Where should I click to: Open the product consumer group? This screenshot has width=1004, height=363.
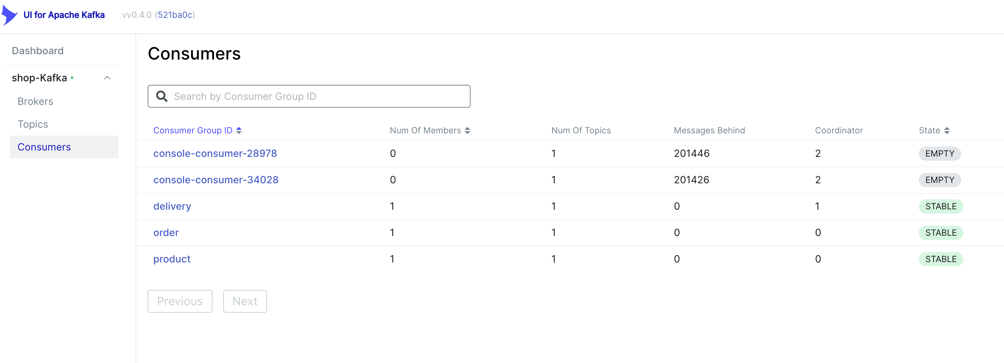172,259
